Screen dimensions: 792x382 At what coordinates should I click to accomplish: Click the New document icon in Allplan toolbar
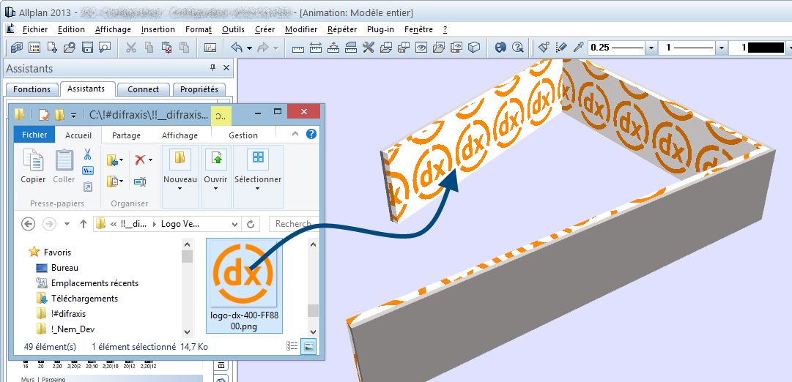point(52,48)
